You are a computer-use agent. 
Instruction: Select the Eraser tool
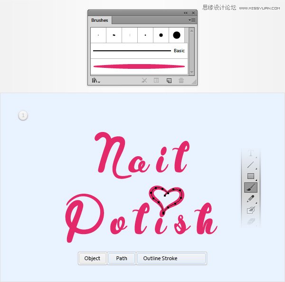click(251, 222)
